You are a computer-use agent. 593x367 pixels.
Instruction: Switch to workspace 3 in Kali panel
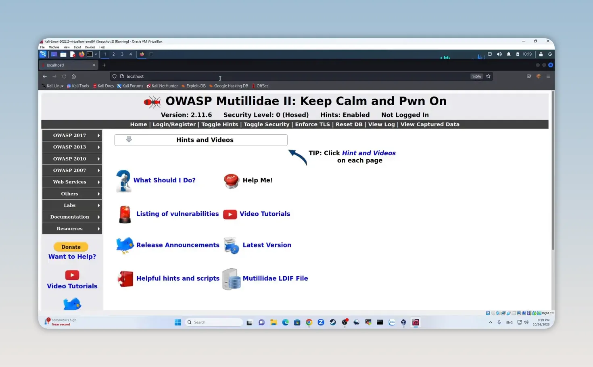(x=122, y=54)
